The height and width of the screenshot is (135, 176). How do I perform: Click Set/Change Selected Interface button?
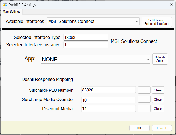[x=157, y=22]
